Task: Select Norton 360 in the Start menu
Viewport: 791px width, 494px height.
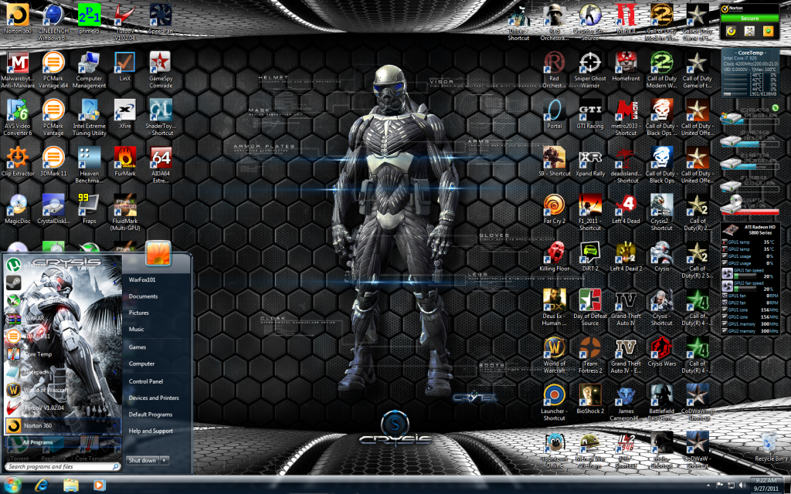Action: (x=63, y=425)
